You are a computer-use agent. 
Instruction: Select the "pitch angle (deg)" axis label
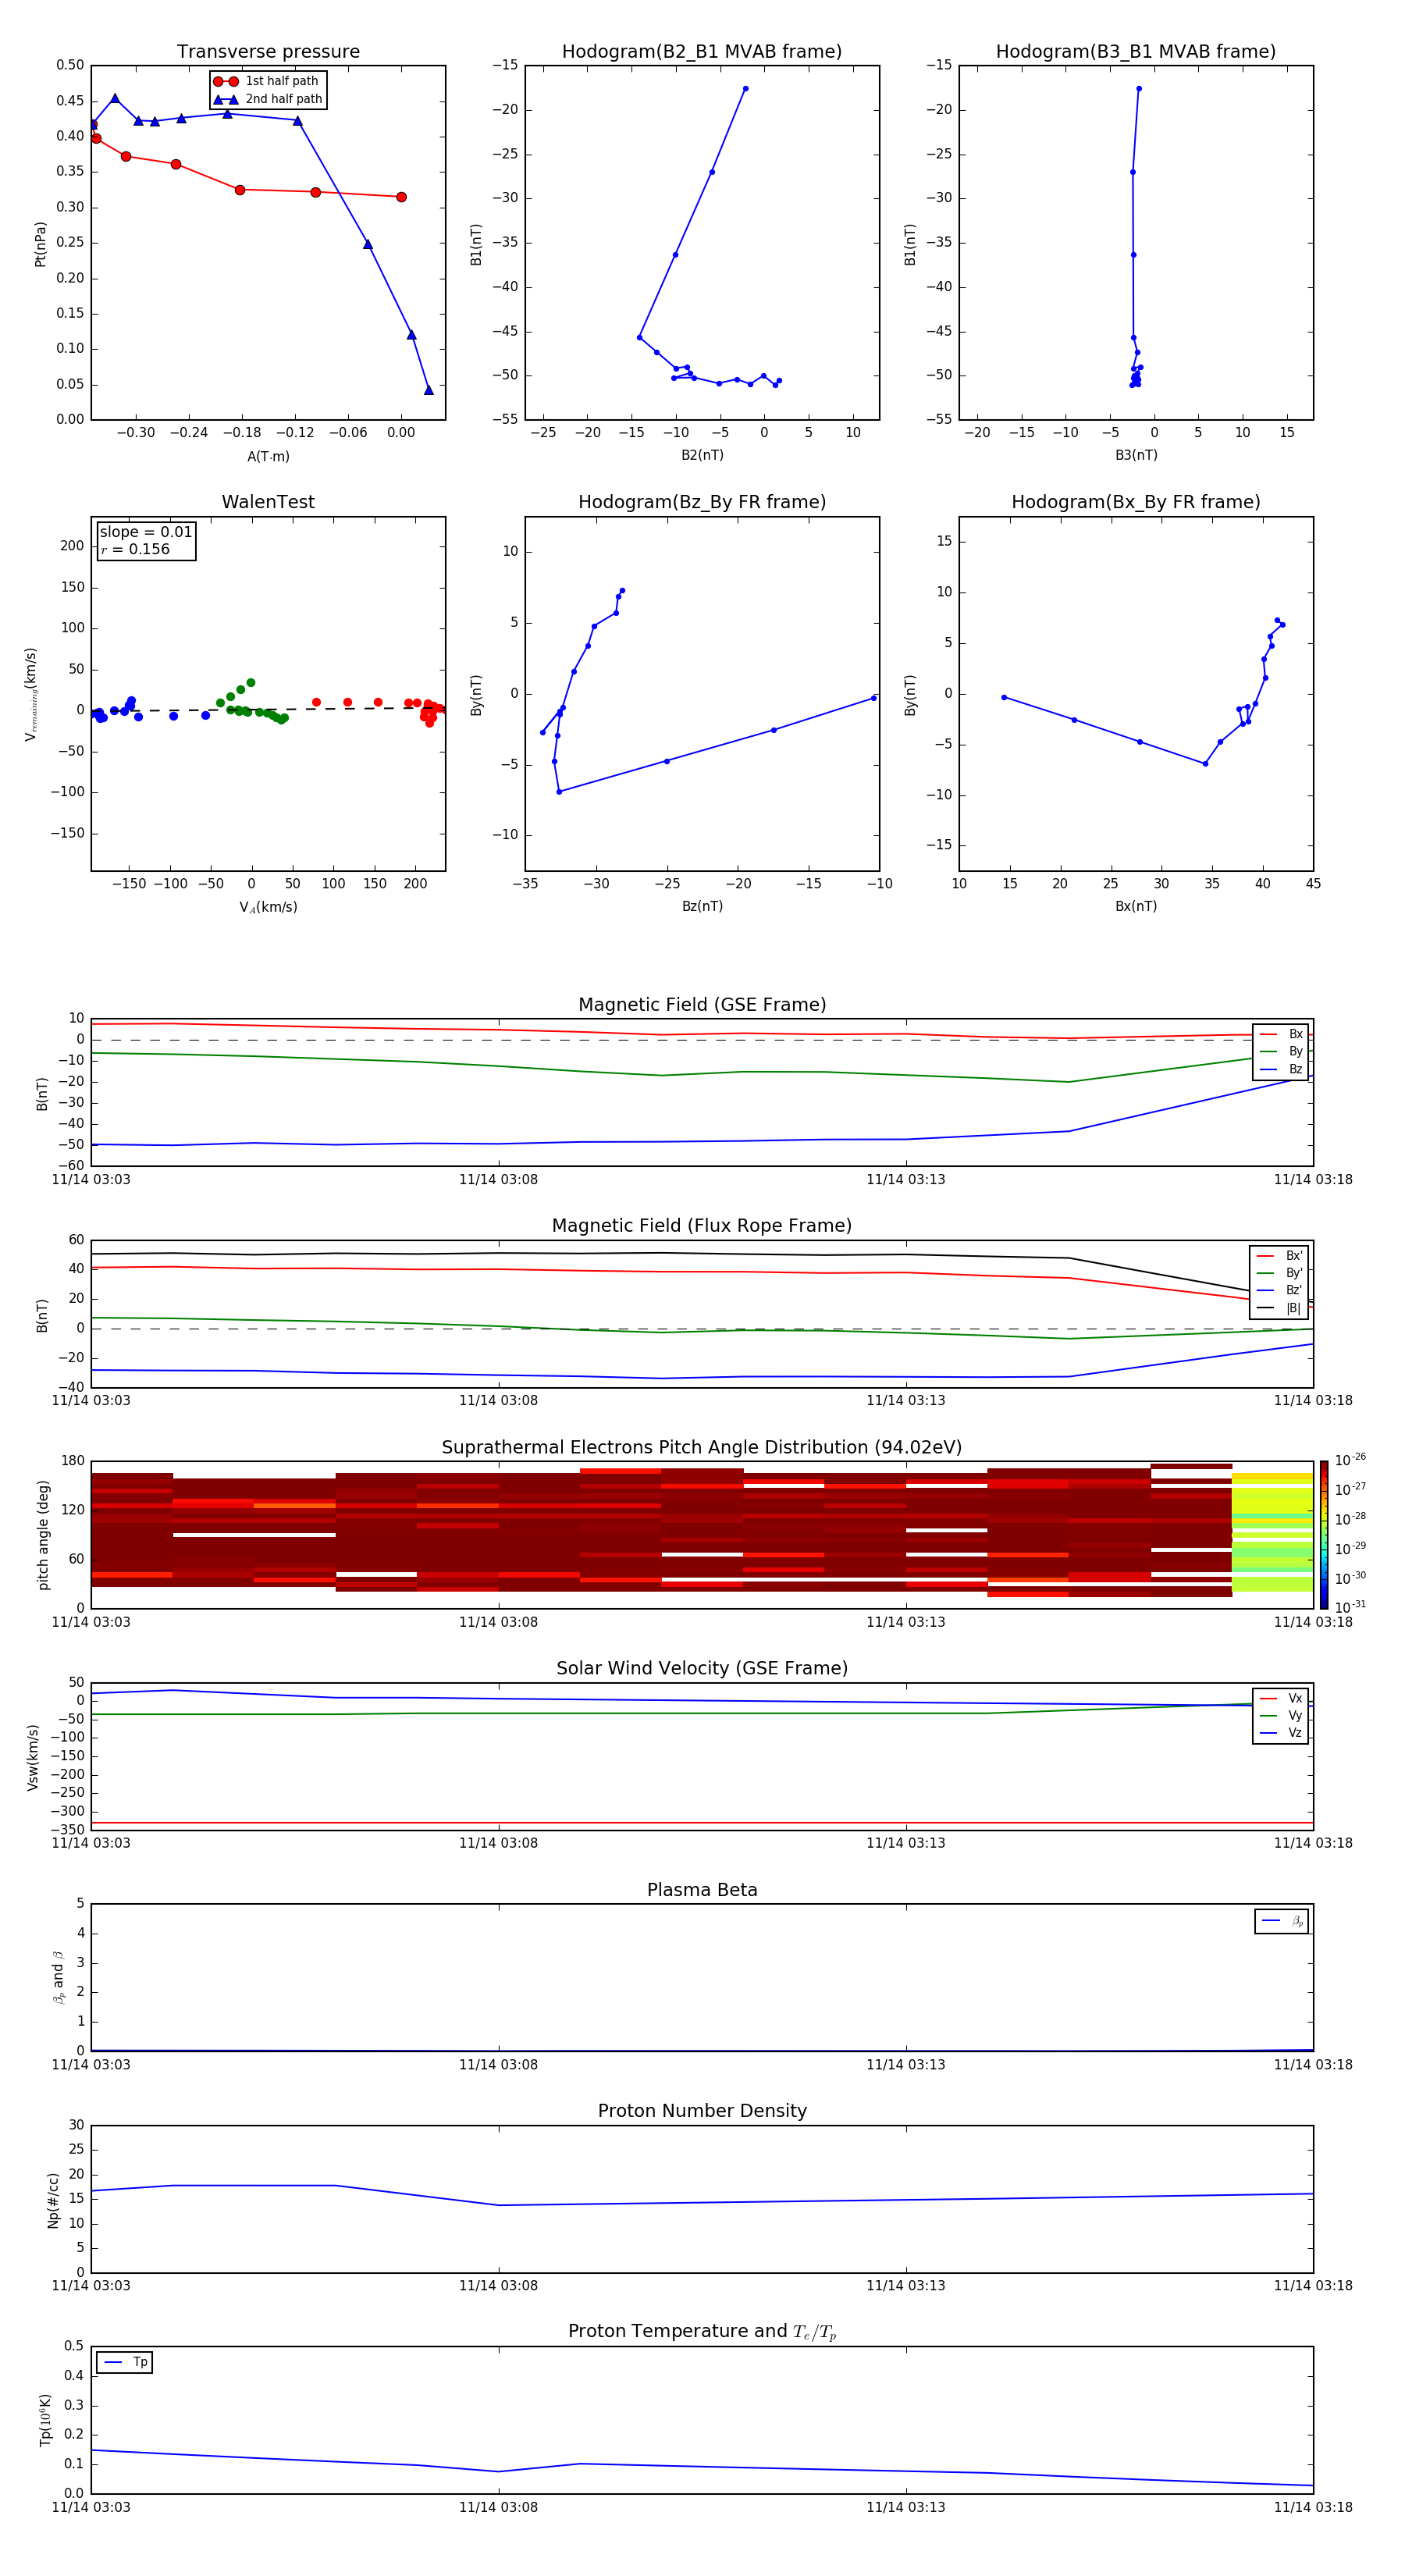point(43,1535)
